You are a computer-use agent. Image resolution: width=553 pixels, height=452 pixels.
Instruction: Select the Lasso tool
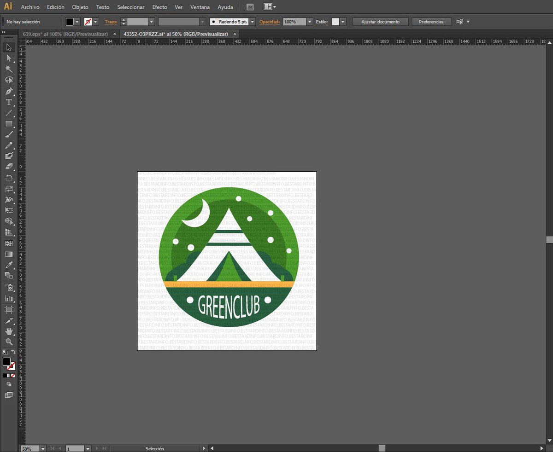[x=9, y=80]
